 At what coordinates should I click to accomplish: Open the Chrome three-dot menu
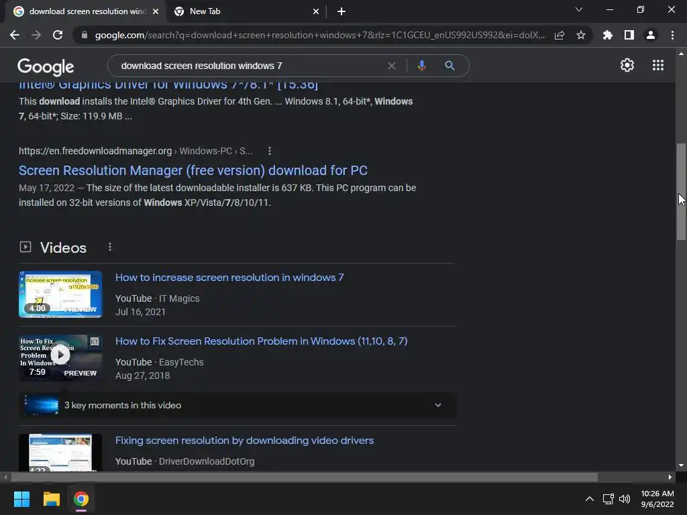(672, 35)
